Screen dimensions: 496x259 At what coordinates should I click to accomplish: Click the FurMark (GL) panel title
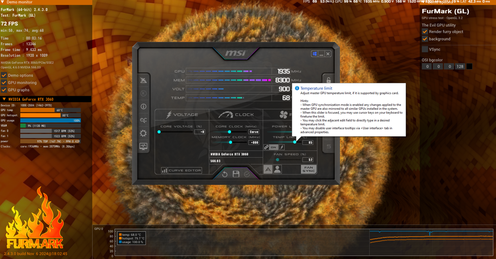[x=446, y=12]
